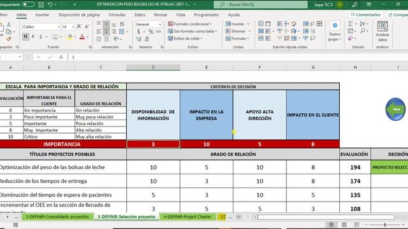408x229 pixels.
Task: Open the Revisar tab
Action: (x=161, y=15)
